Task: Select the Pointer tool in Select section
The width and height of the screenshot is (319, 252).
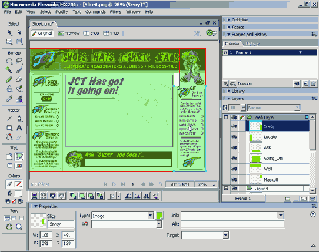Action: [9, 32]
